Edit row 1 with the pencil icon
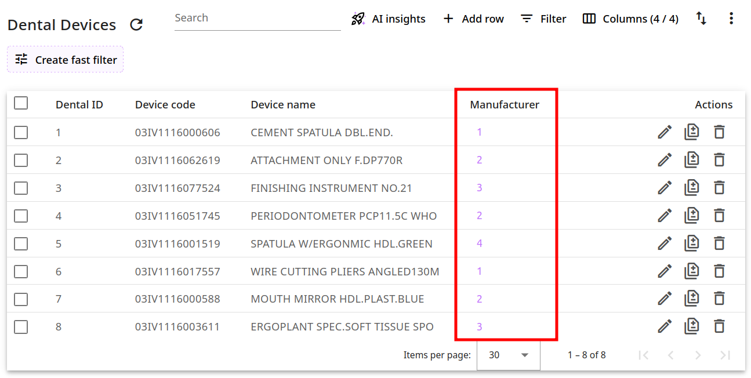 664,132
